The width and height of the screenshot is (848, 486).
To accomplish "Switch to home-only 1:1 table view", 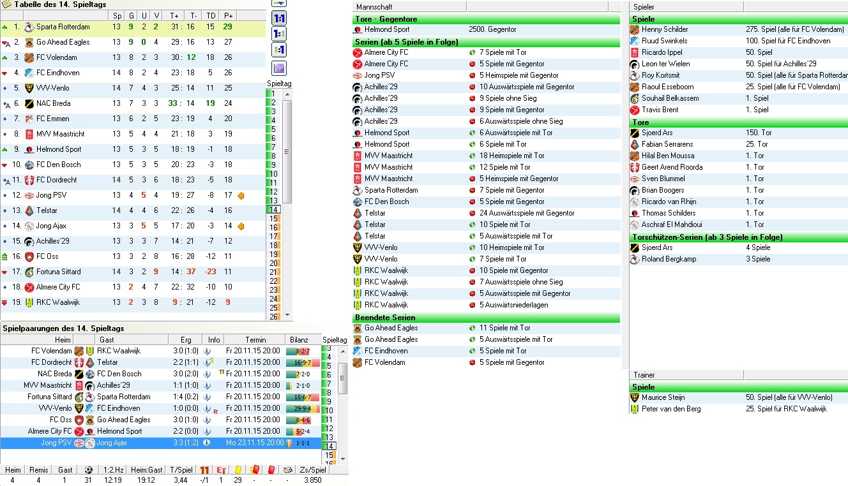I will (x=279, y=34).
